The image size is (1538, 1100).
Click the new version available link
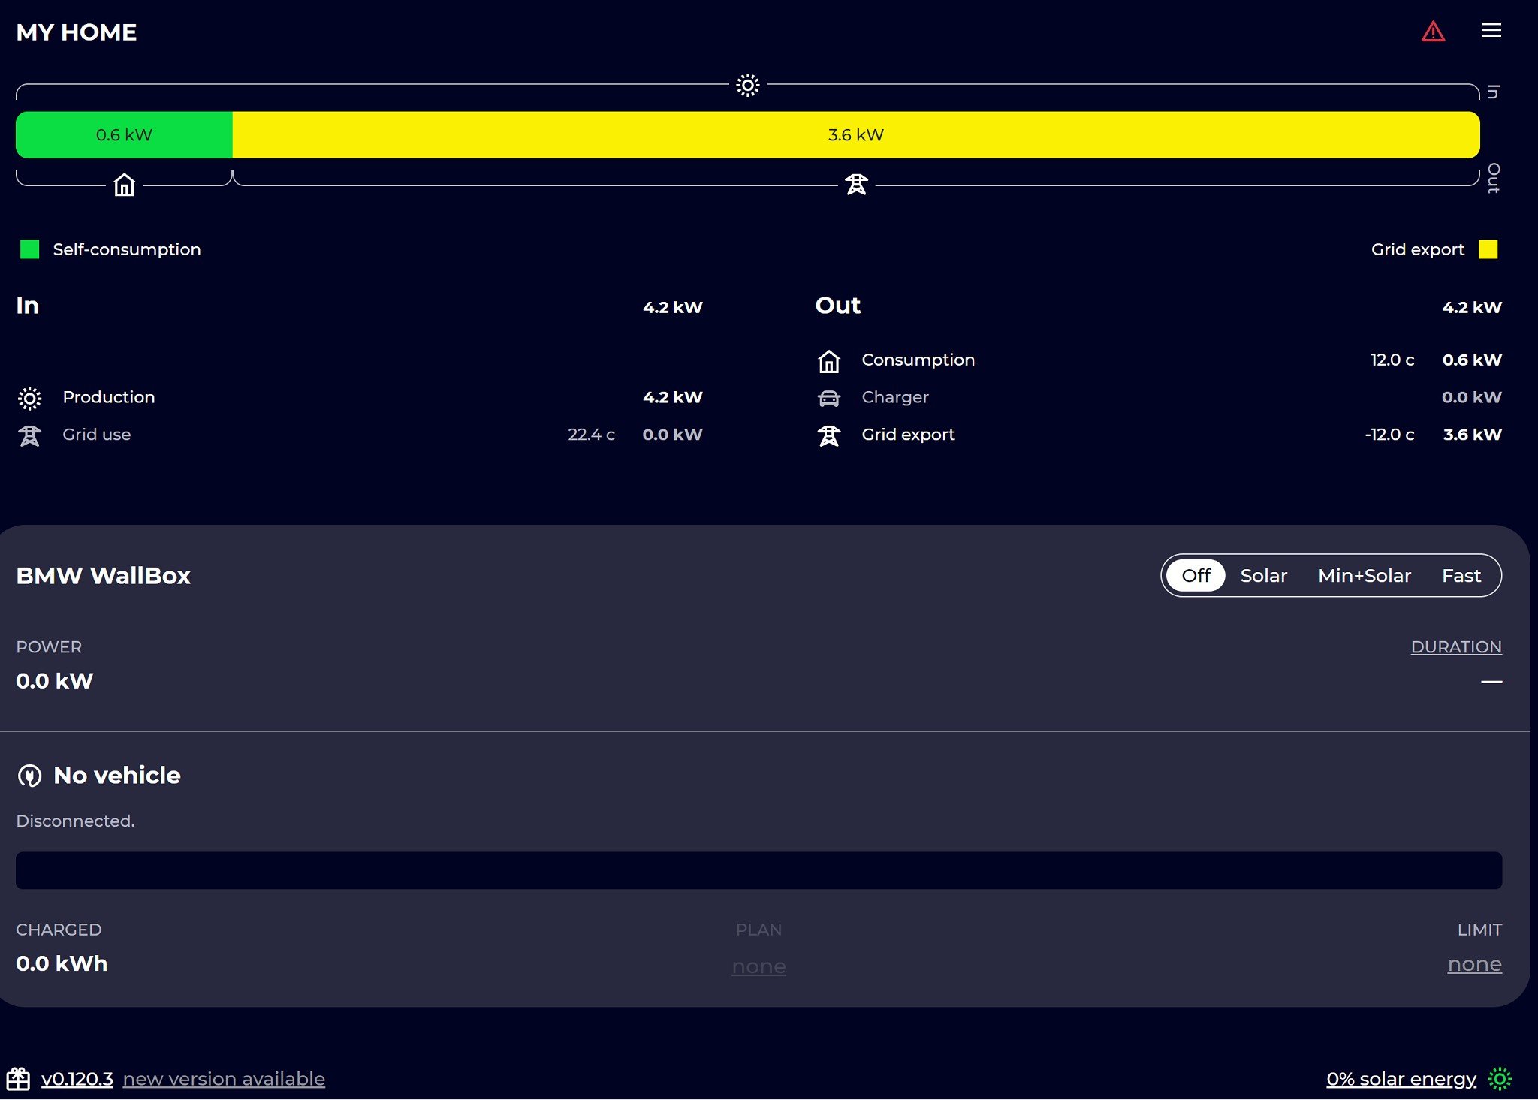224,1079
